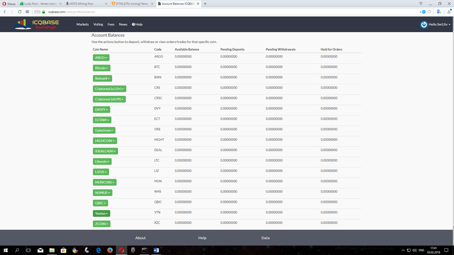Open File Explorer from the taskbar
This screenshot has width=454, height=255.
tap(52, 250)
